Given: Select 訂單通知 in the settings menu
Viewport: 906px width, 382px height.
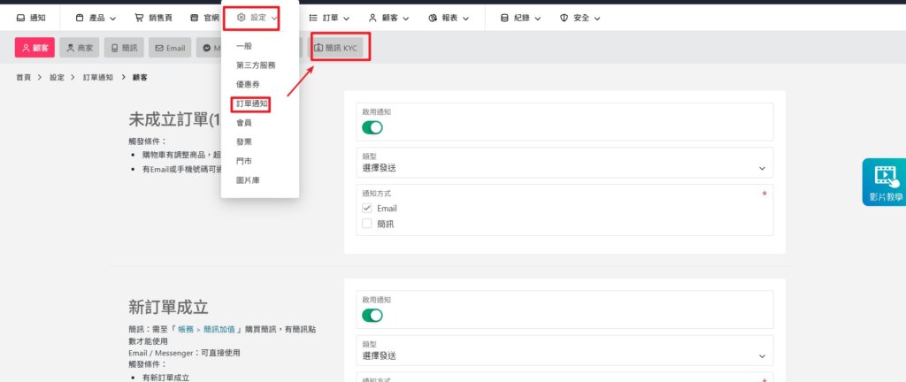Looking at the screenshot, I should (x=251, y=103).
